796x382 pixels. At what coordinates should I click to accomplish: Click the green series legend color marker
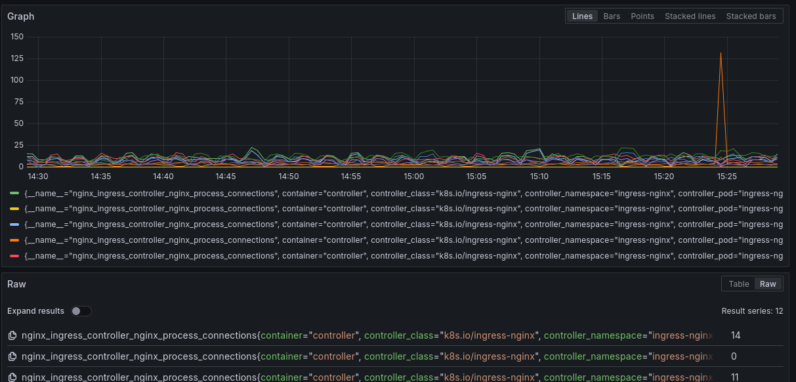point(14,194)
